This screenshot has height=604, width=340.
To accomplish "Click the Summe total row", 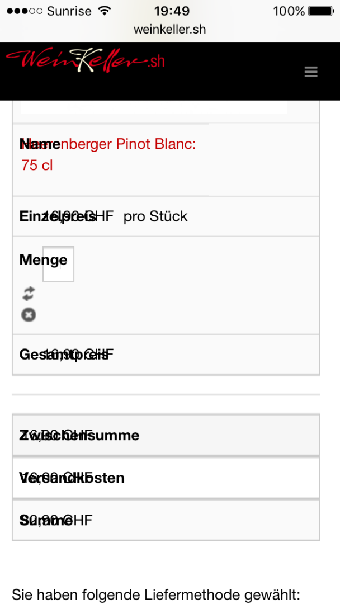I will [x=166, y=521].
